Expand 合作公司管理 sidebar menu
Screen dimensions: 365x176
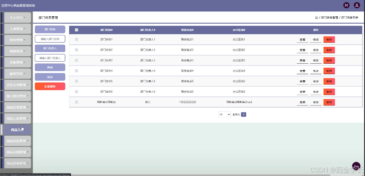18,85
